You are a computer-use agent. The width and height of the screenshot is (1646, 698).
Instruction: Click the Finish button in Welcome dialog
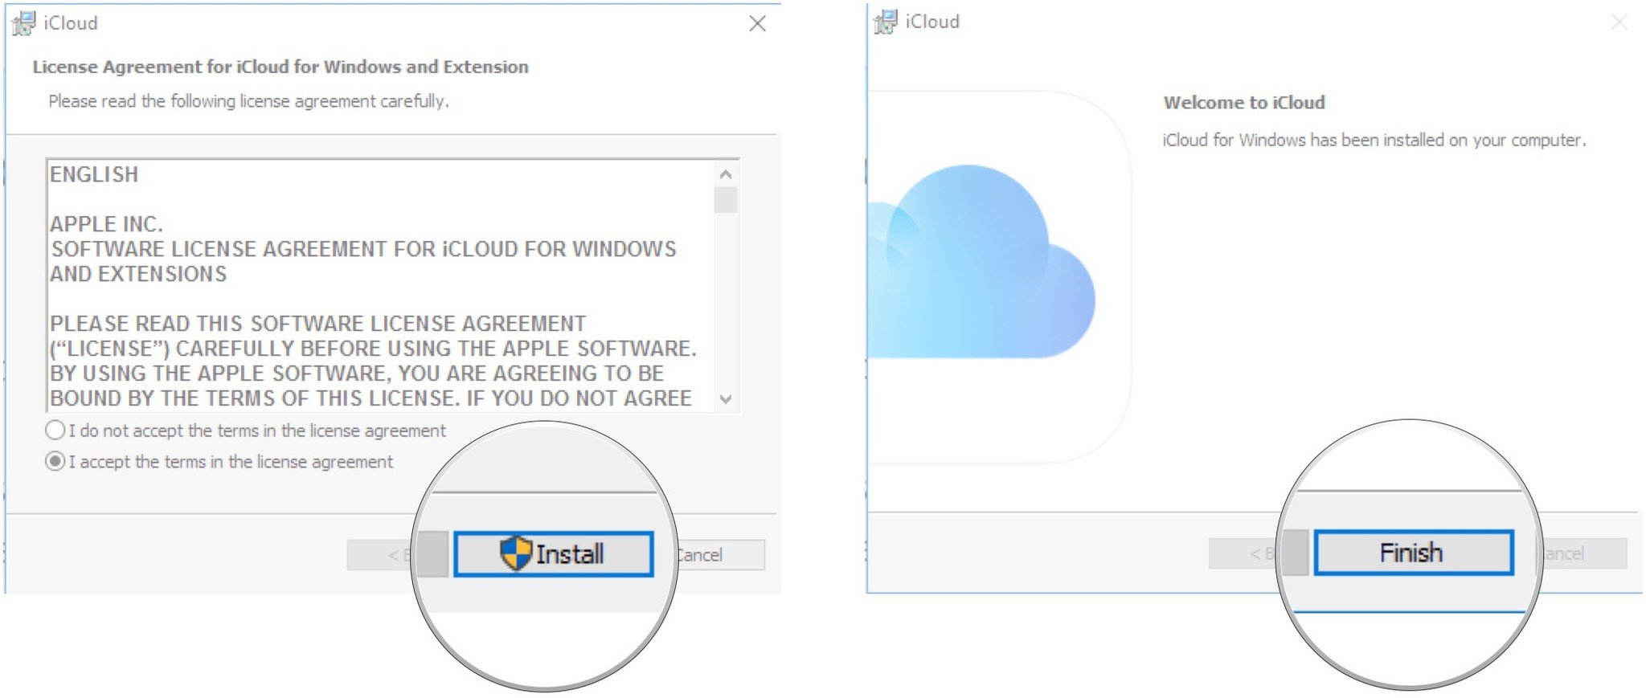point(1414,553)
